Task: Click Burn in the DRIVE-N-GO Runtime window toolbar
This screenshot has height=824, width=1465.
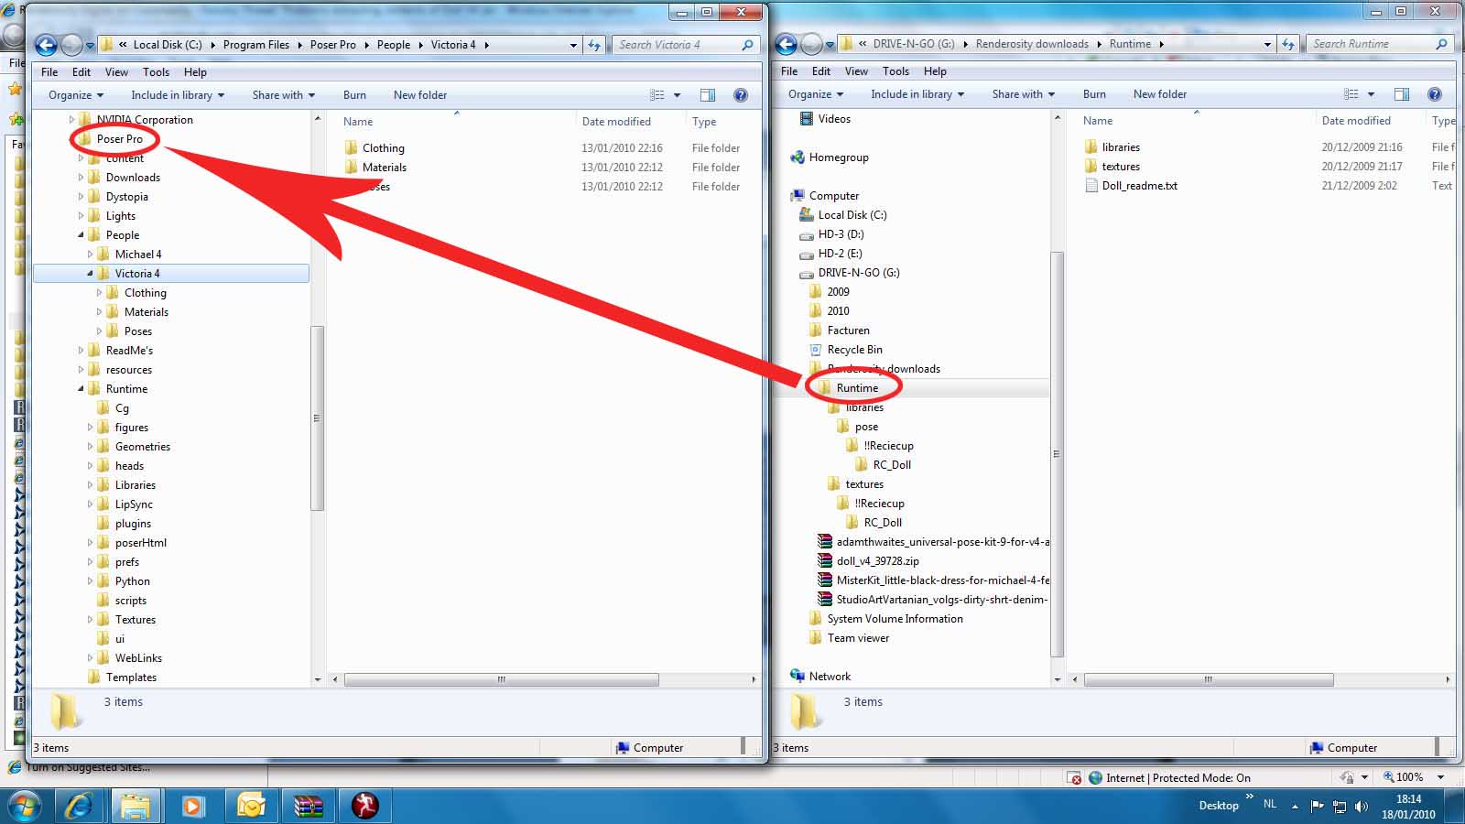Action: (1094, 94)
